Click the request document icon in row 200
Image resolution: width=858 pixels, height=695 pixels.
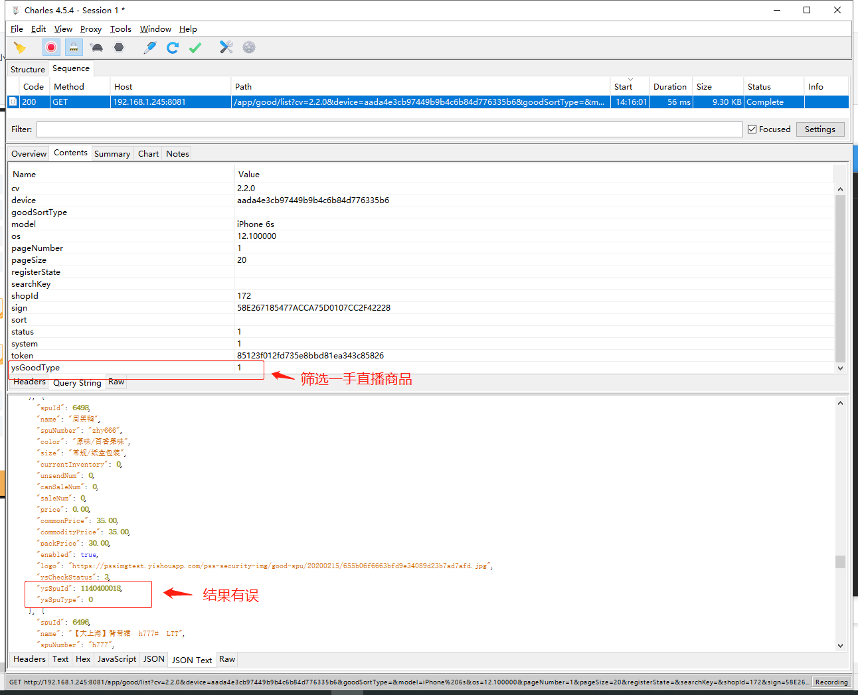pyautogui.click(x=13, y=102)
